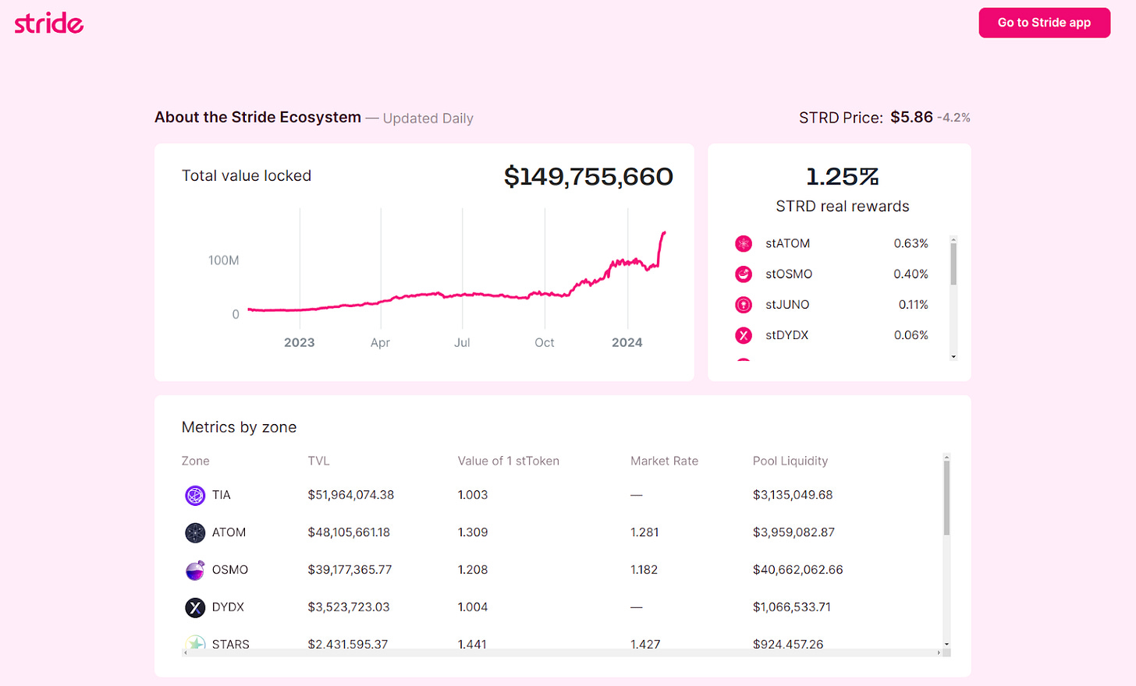The height and width of the screenshot is (686, 1136).
Task: Select the ATOM zone label
Action: pos(229,532)
